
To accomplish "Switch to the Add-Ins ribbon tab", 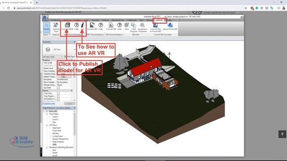I will [159, 20].
